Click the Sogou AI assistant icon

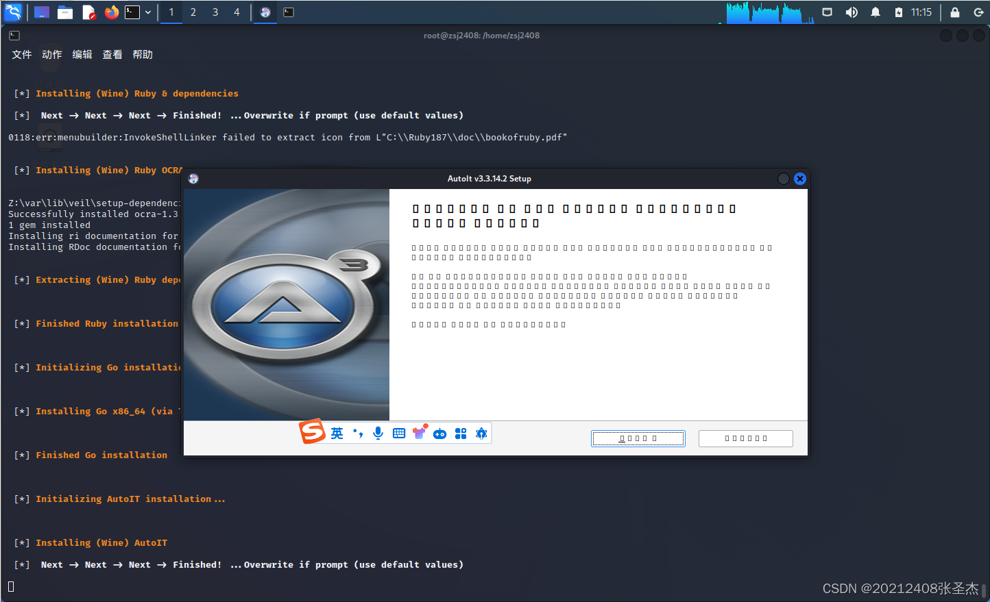tap(481, 434)
